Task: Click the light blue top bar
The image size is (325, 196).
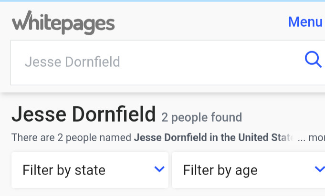Action: click(x=162, y=1)
